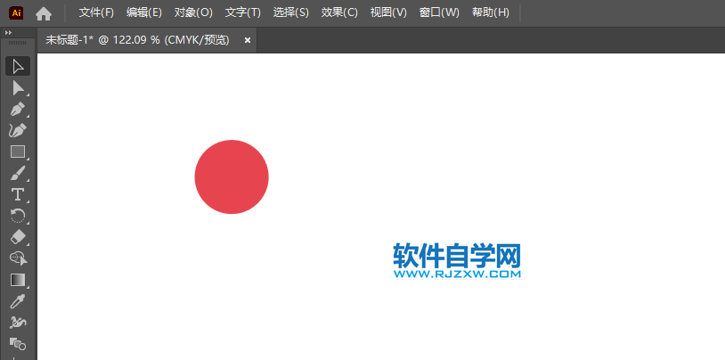Select the Direct Selection tool
Screen dimensions: 725x360
click(18, 88)
